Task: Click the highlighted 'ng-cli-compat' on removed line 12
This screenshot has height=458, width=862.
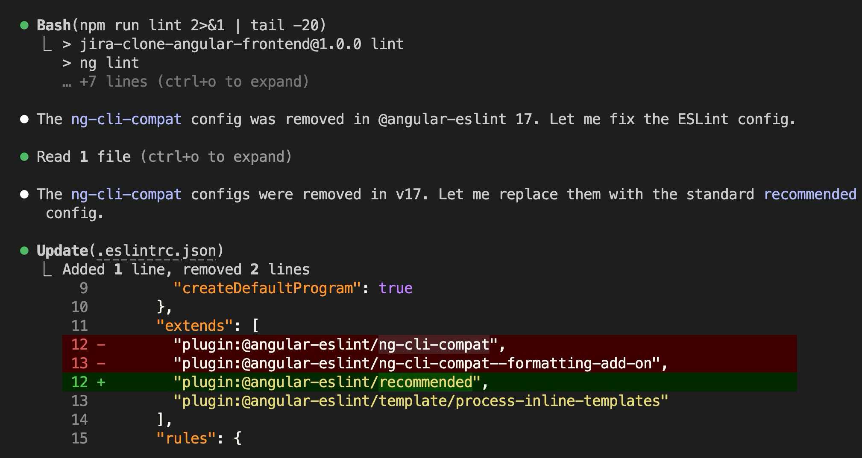Action: click(x=434, y=344)
